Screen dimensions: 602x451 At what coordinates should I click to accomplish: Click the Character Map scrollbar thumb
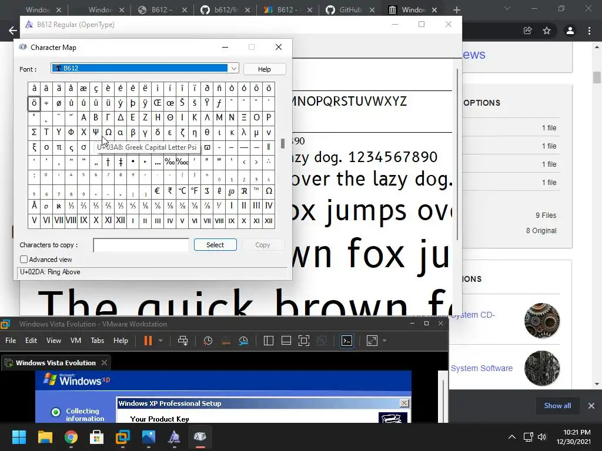(283, 143)
